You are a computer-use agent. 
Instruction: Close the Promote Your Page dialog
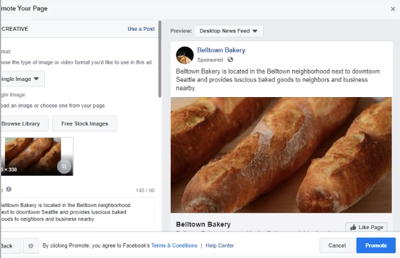coord(393,9)
